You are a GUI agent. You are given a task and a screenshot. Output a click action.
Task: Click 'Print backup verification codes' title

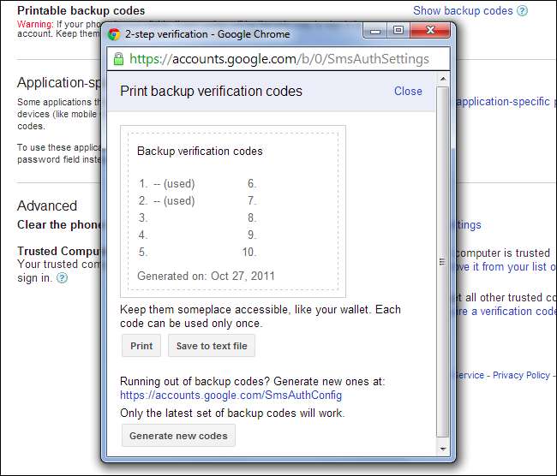211,92
